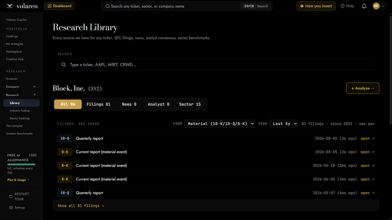Image resolution: width=392 pixels, height=220 pixels.
Task: Click the 10-Q badge dated 2026-05-07
Action: pos(65,193)
